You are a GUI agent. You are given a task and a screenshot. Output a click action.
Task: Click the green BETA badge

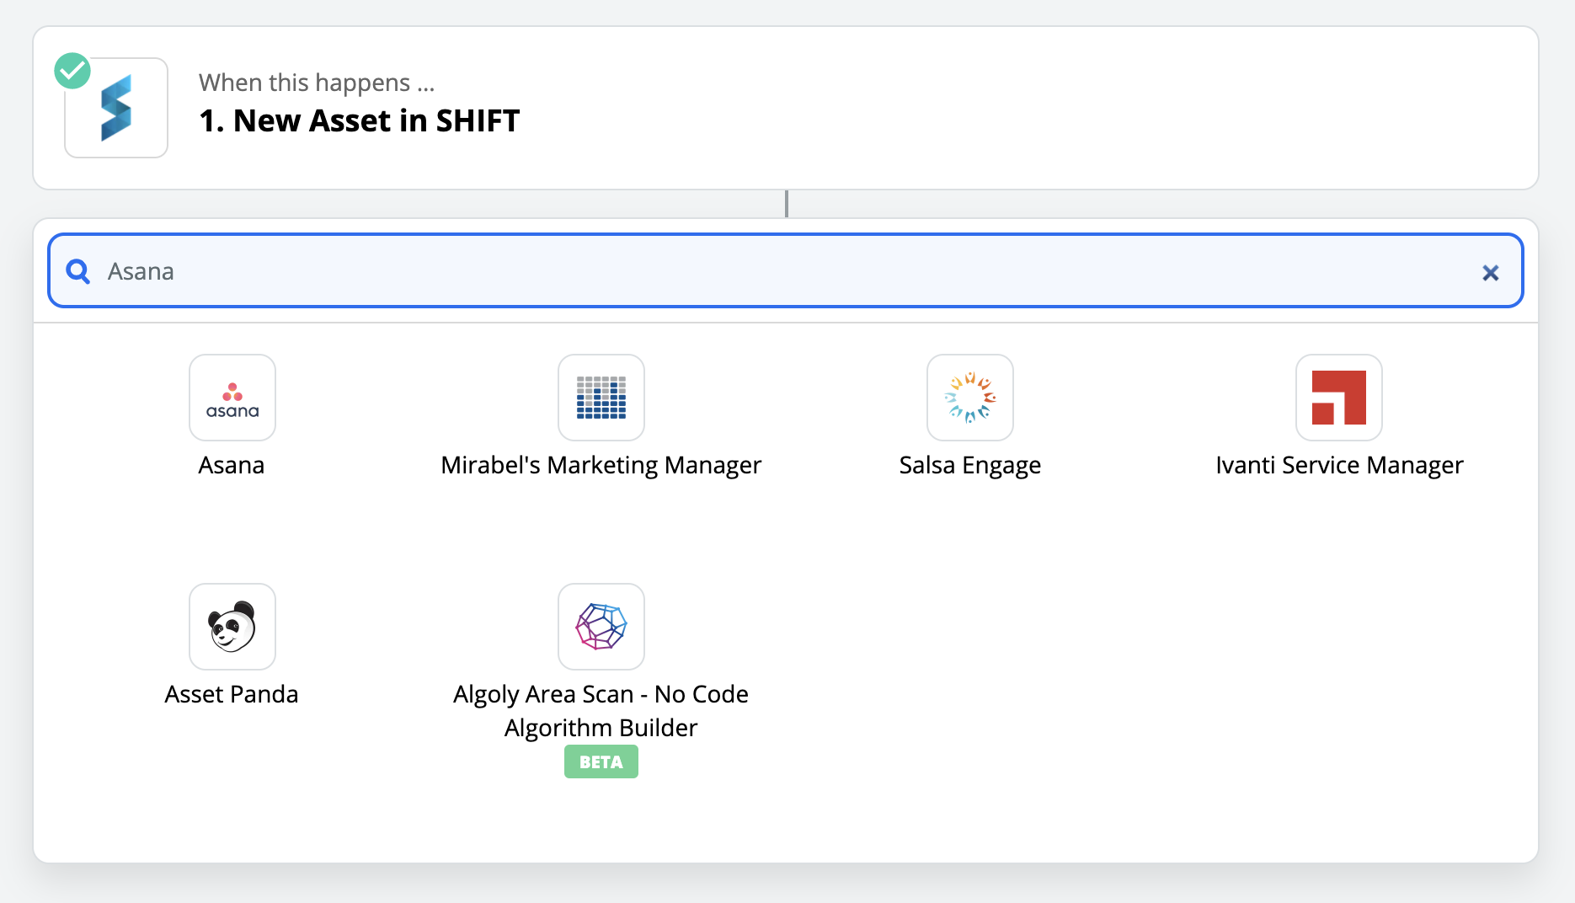coord(601,761)
